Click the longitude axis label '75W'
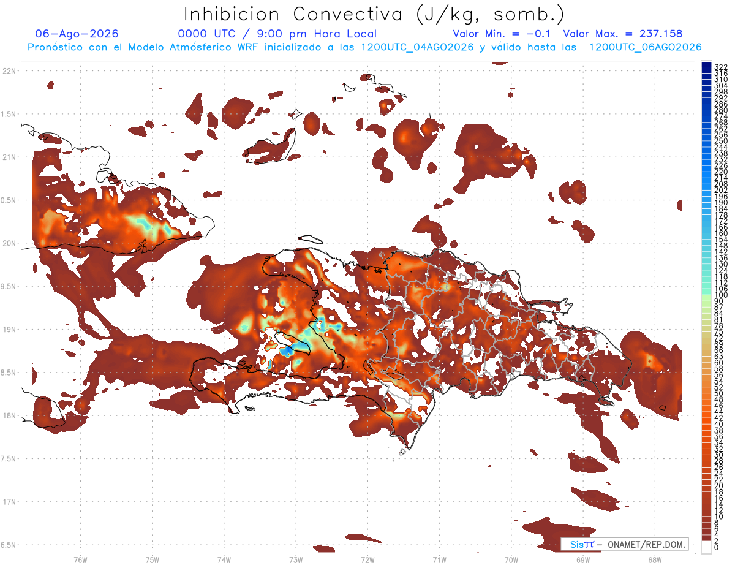Viewport: 735px width, 568px height. pyautogui.click(x=153, y=559)
